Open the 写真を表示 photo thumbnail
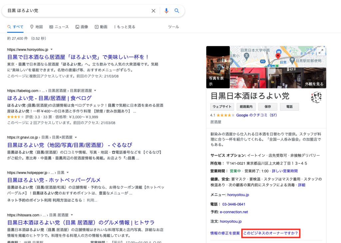 pyautogui.click(x=218, y=67)
